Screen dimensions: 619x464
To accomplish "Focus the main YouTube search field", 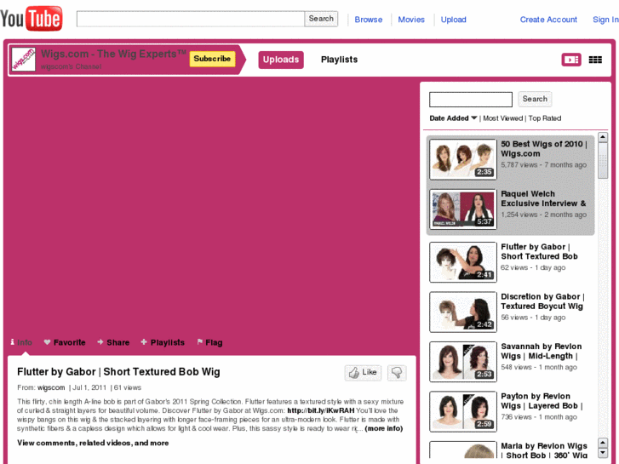I will tap(190, 19).
